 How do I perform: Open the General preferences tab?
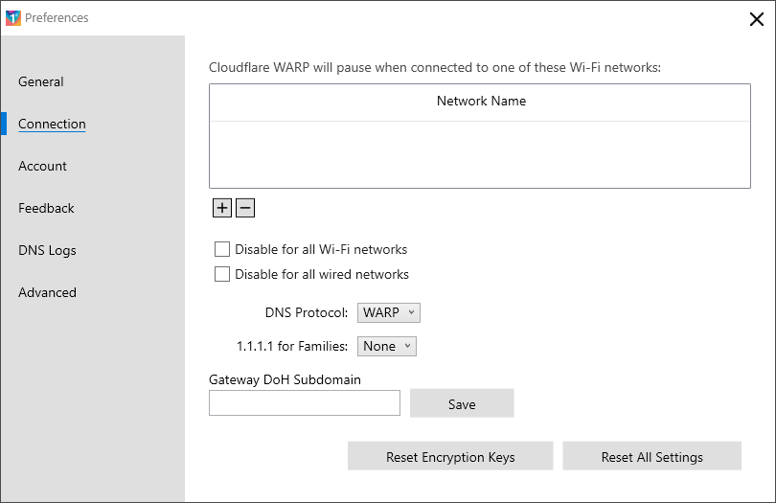41,81
